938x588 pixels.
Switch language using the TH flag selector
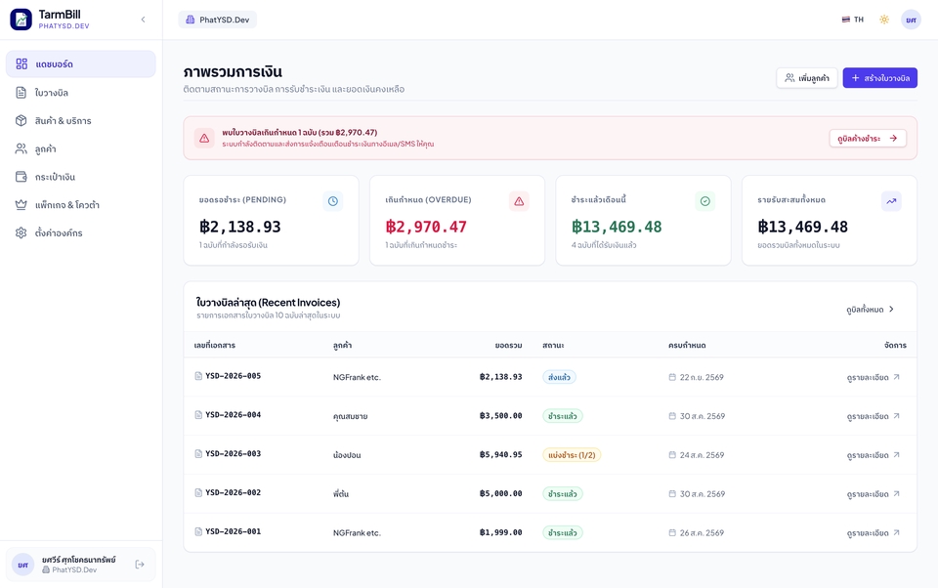(852, 20)
